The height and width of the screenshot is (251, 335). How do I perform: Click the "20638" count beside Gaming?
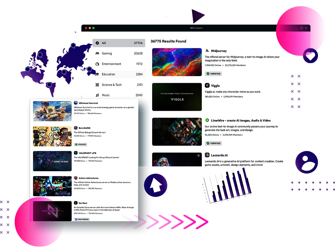pyautogui.click(x=138, y=53)
